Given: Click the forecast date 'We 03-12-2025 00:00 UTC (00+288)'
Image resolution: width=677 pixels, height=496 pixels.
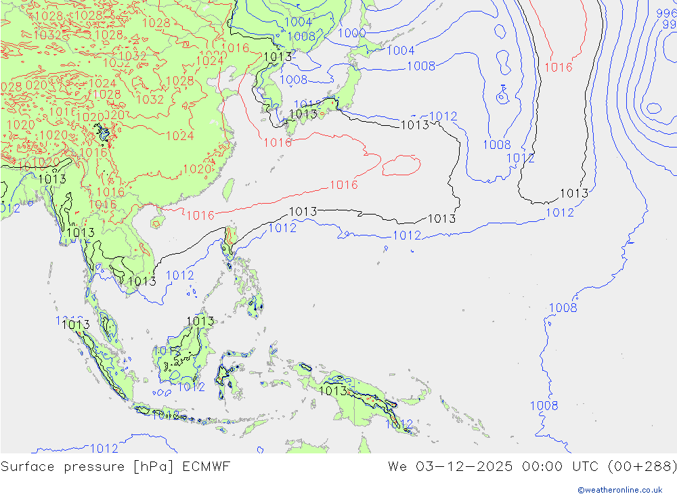Looking at the screenshot, I should [x=532, y=467].
